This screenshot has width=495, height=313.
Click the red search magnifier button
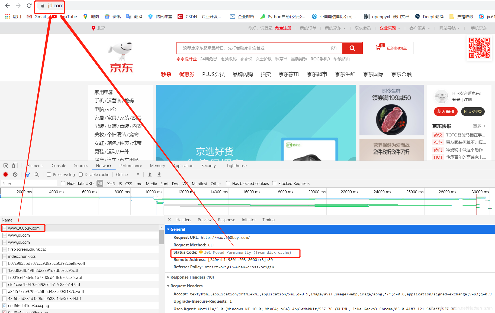click(x=352, y=48)
